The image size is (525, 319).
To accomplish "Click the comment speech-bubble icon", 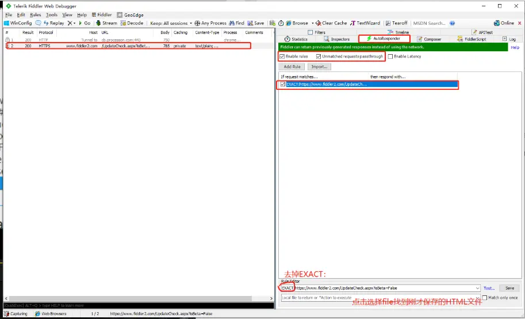I will click(38, 23).
